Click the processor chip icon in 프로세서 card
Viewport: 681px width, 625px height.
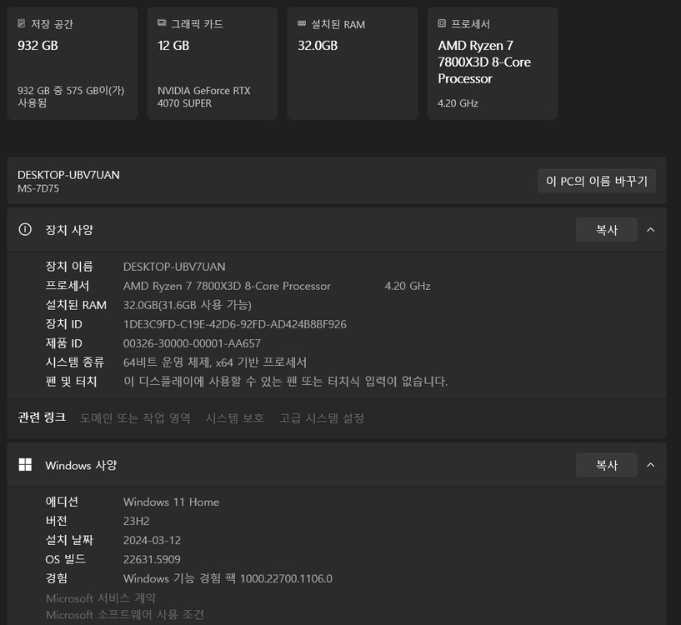(442, 23)
